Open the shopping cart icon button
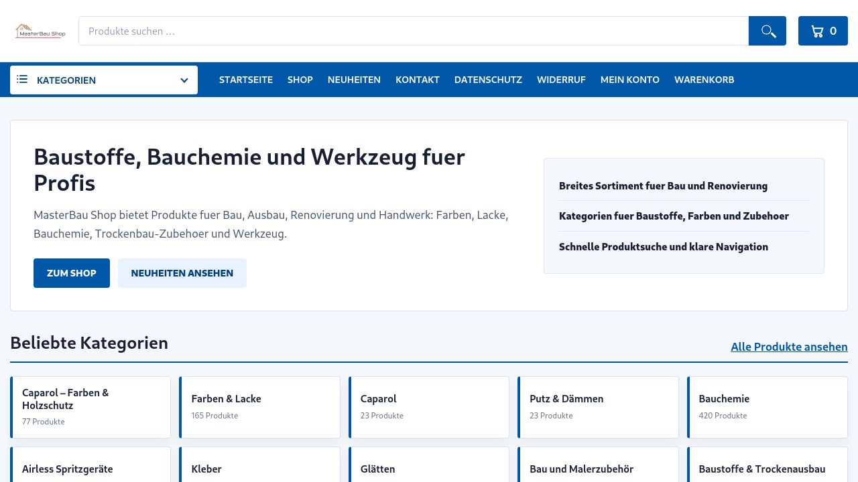 click(x=823, y=31)
